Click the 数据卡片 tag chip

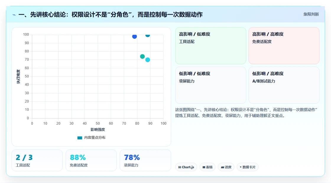(248, 167)
